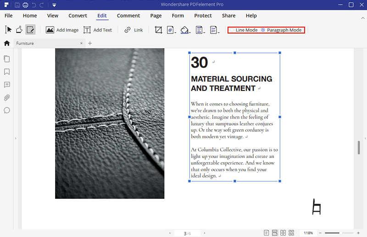Click the print icon in title bar
The width and height of the screenshot is (367, 237).
click(x=25, y=5)
